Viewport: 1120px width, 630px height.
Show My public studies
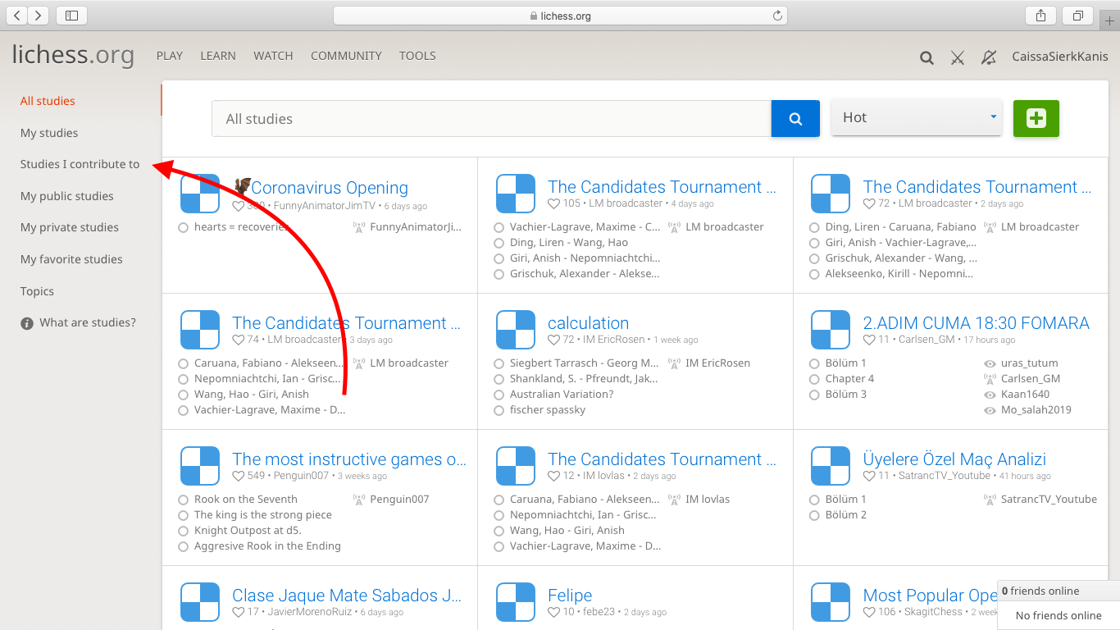67,196
